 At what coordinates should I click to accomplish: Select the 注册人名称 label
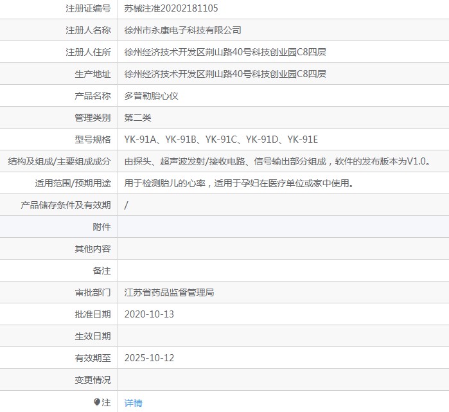point(88,30)
